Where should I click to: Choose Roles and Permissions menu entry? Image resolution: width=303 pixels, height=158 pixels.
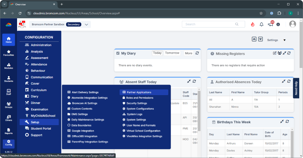point(140,98)
